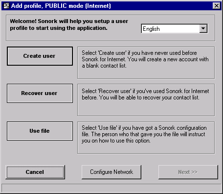The height and width of the screenshot is (194, 223).
Task: Click the Sonork icon in title bar
Action: coord(6,6)
